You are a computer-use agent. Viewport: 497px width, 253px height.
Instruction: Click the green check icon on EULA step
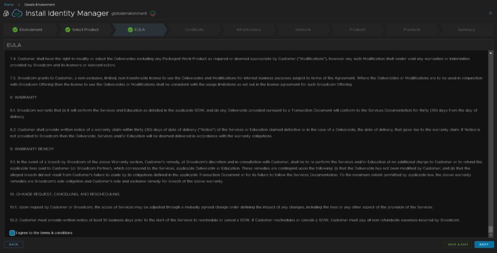(x=130, y=30)
